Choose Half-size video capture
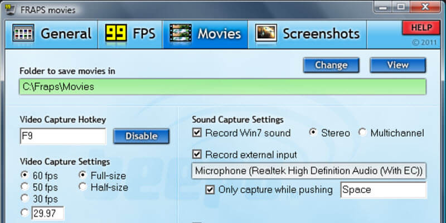Viewport: 446px width, 223px height. 83,187
